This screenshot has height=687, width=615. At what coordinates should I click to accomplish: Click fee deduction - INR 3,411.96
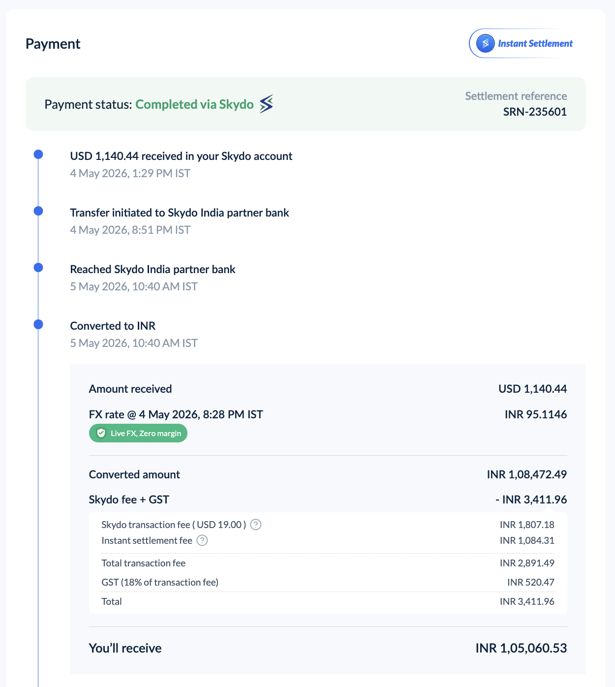click(x=531, y=500)
